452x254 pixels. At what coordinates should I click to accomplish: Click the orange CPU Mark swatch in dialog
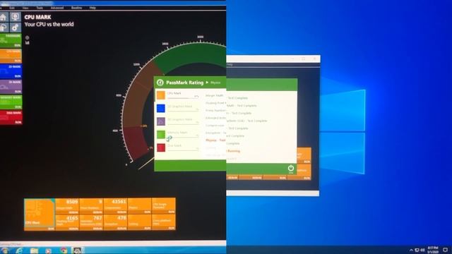[161, 95]
